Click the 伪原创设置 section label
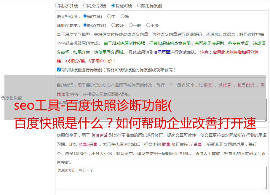This screenshot has width=270, height=195. (12, 98)
